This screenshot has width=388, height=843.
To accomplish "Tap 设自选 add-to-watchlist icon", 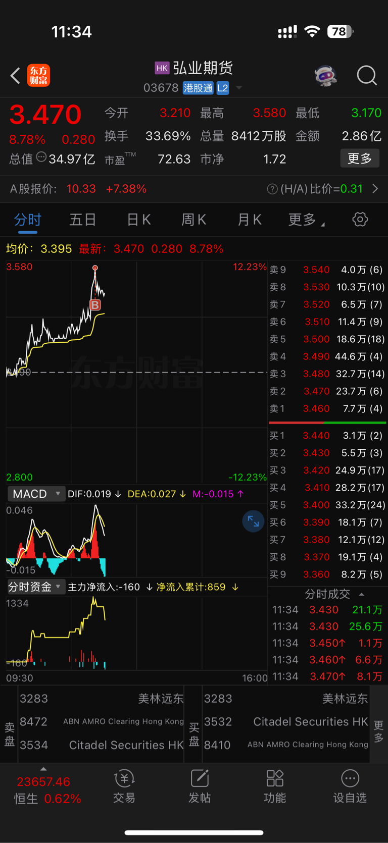I will 350,786.
